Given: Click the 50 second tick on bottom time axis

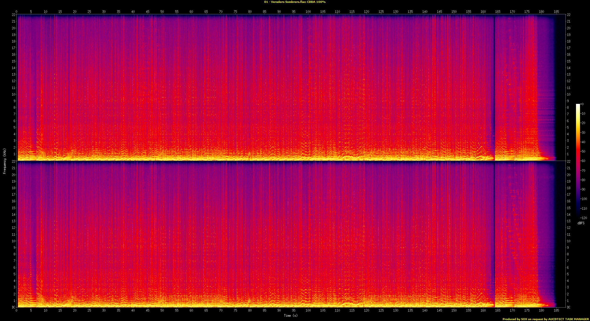Looking at the screenshot, I should coord(162,310).
